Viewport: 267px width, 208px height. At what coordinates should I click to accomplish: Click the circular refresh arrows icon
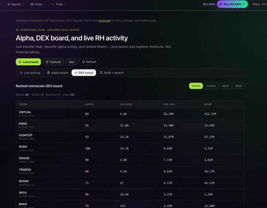pyautogui.click(x=83, y=62)
